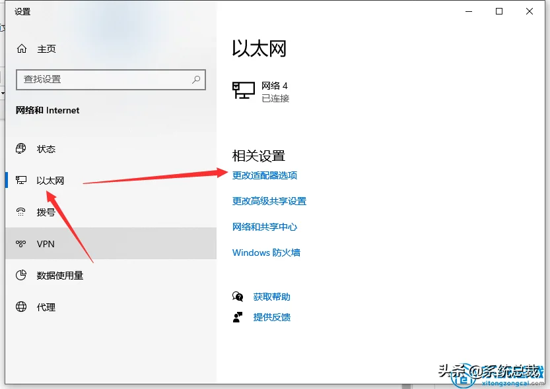Click the pie chart icon beside 数据使用量
The image size is (550, 389).
tap(21, 275)
